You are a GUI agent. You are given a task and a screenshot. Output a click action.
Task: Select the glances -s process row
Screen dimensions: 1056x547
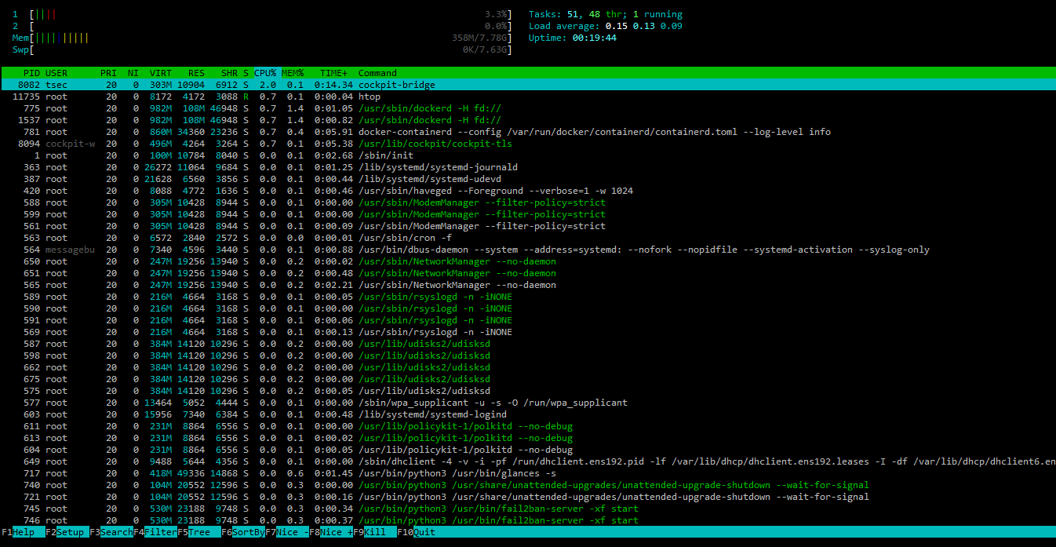[x=528, y=473]
